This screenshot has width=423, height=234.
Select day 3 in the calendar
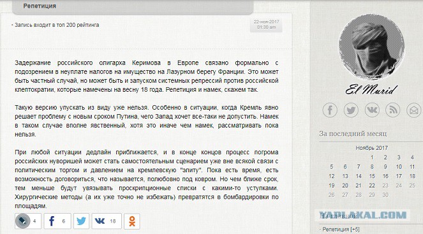[x=399, y=157]
